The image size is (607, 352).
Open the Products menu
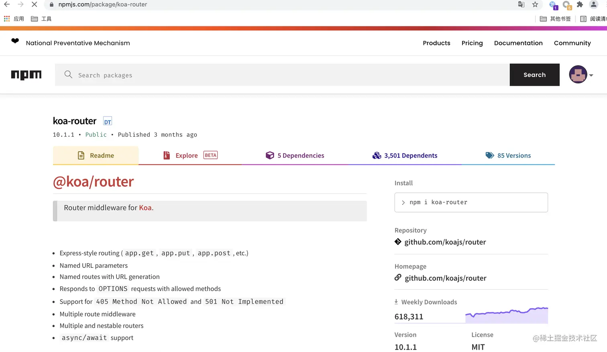point(436,43)
